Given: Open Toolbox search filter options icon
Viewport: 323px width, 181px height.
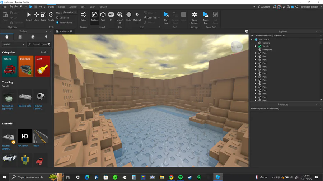Looking at the screenshot, I should tap(49, 44).
